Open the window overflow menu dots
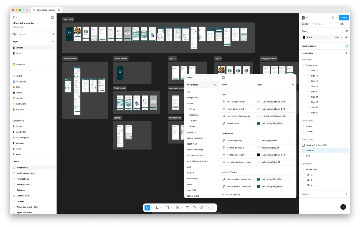360x227 pixels. point(346,10)
